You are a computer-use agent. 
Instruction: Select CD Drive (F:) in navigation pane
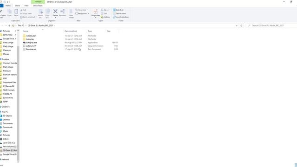click(8, 150)
